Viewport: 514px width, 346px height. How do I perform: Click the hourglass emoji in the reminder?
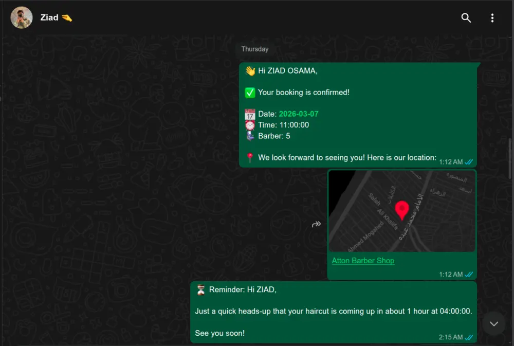[201, 289]
